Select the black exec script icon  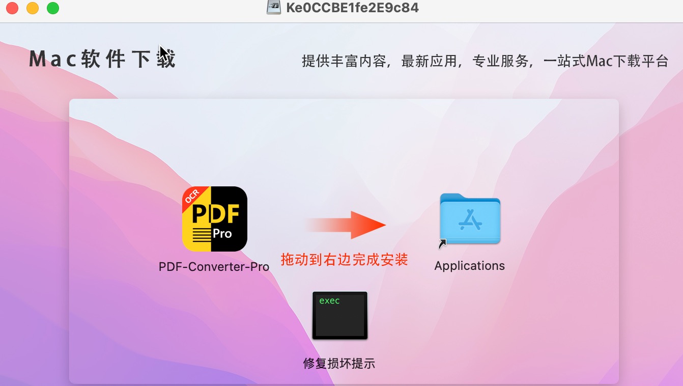pos(339,315)
